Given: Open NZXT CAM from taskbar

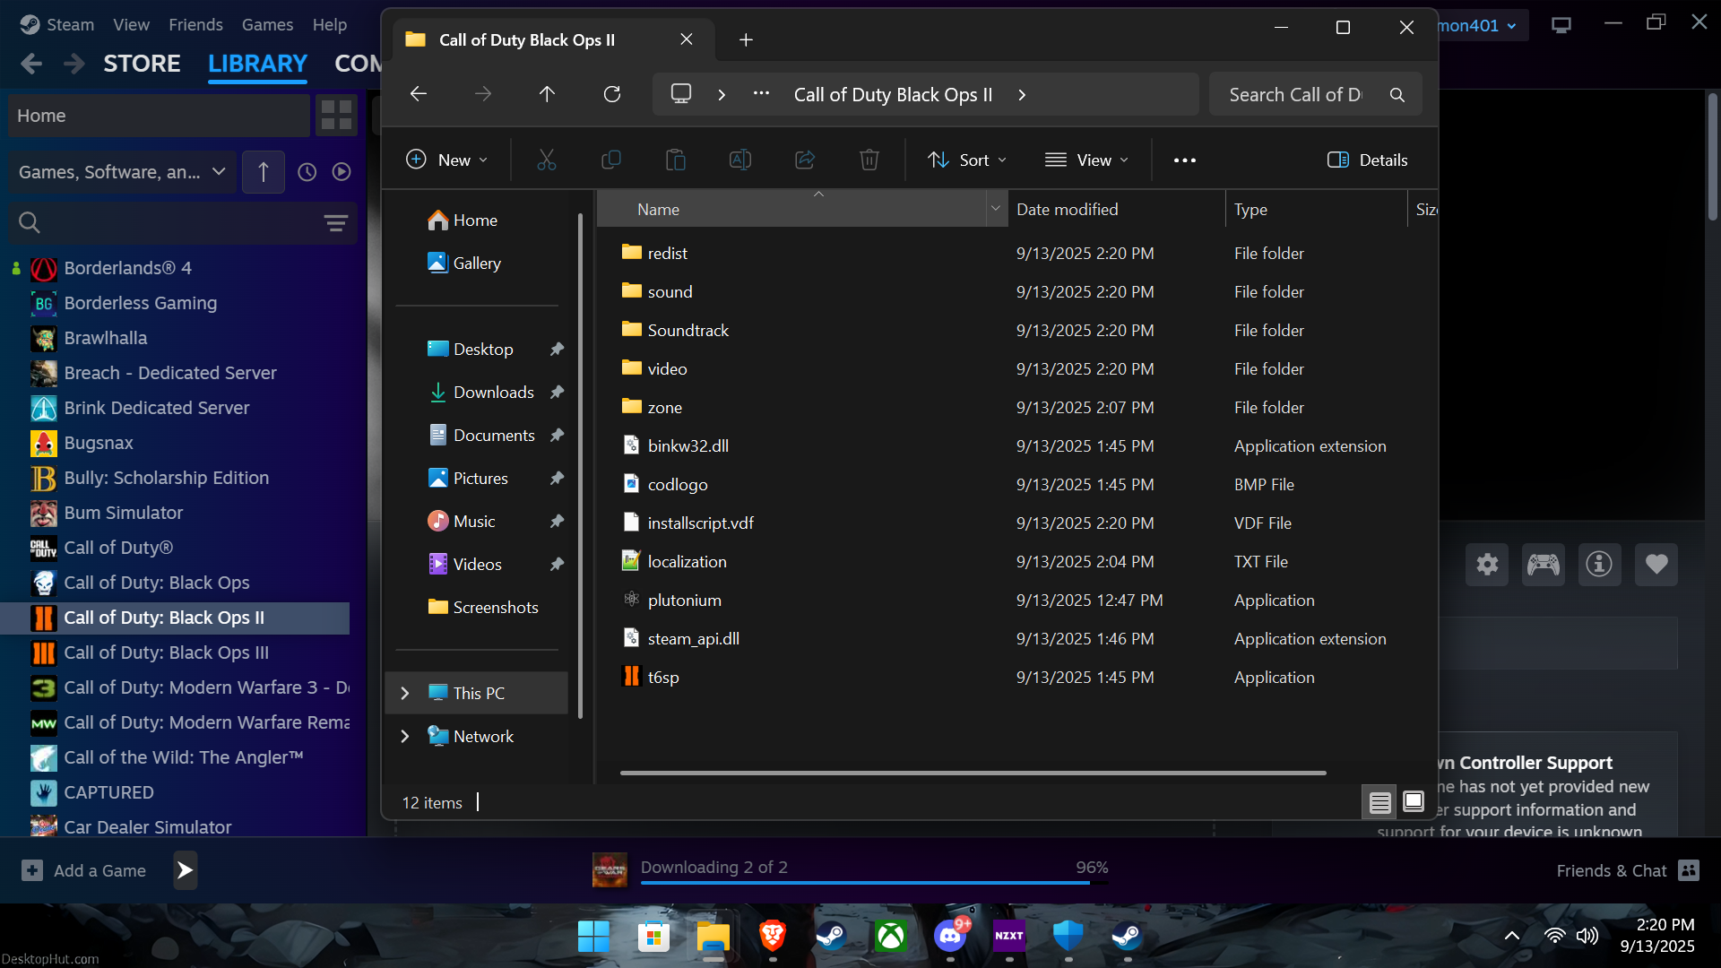Looking at the screenshot, I should pos(1009,937).
